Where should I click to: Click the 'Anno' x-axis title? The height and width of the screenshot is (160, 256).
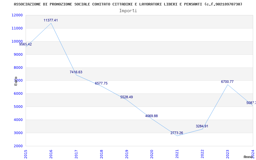[248, 157]
